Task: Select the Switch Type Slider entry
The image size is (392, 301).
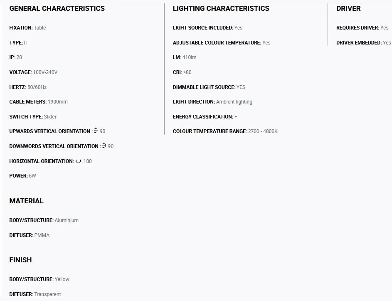Action: coord(33,117)
